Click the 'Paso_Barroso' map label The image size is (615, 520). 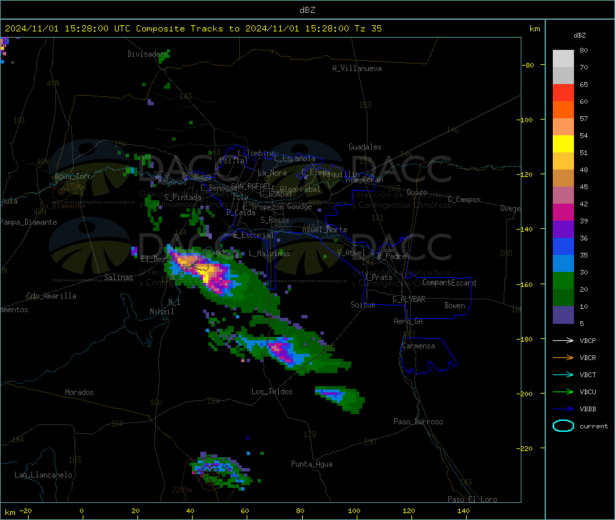418,422
